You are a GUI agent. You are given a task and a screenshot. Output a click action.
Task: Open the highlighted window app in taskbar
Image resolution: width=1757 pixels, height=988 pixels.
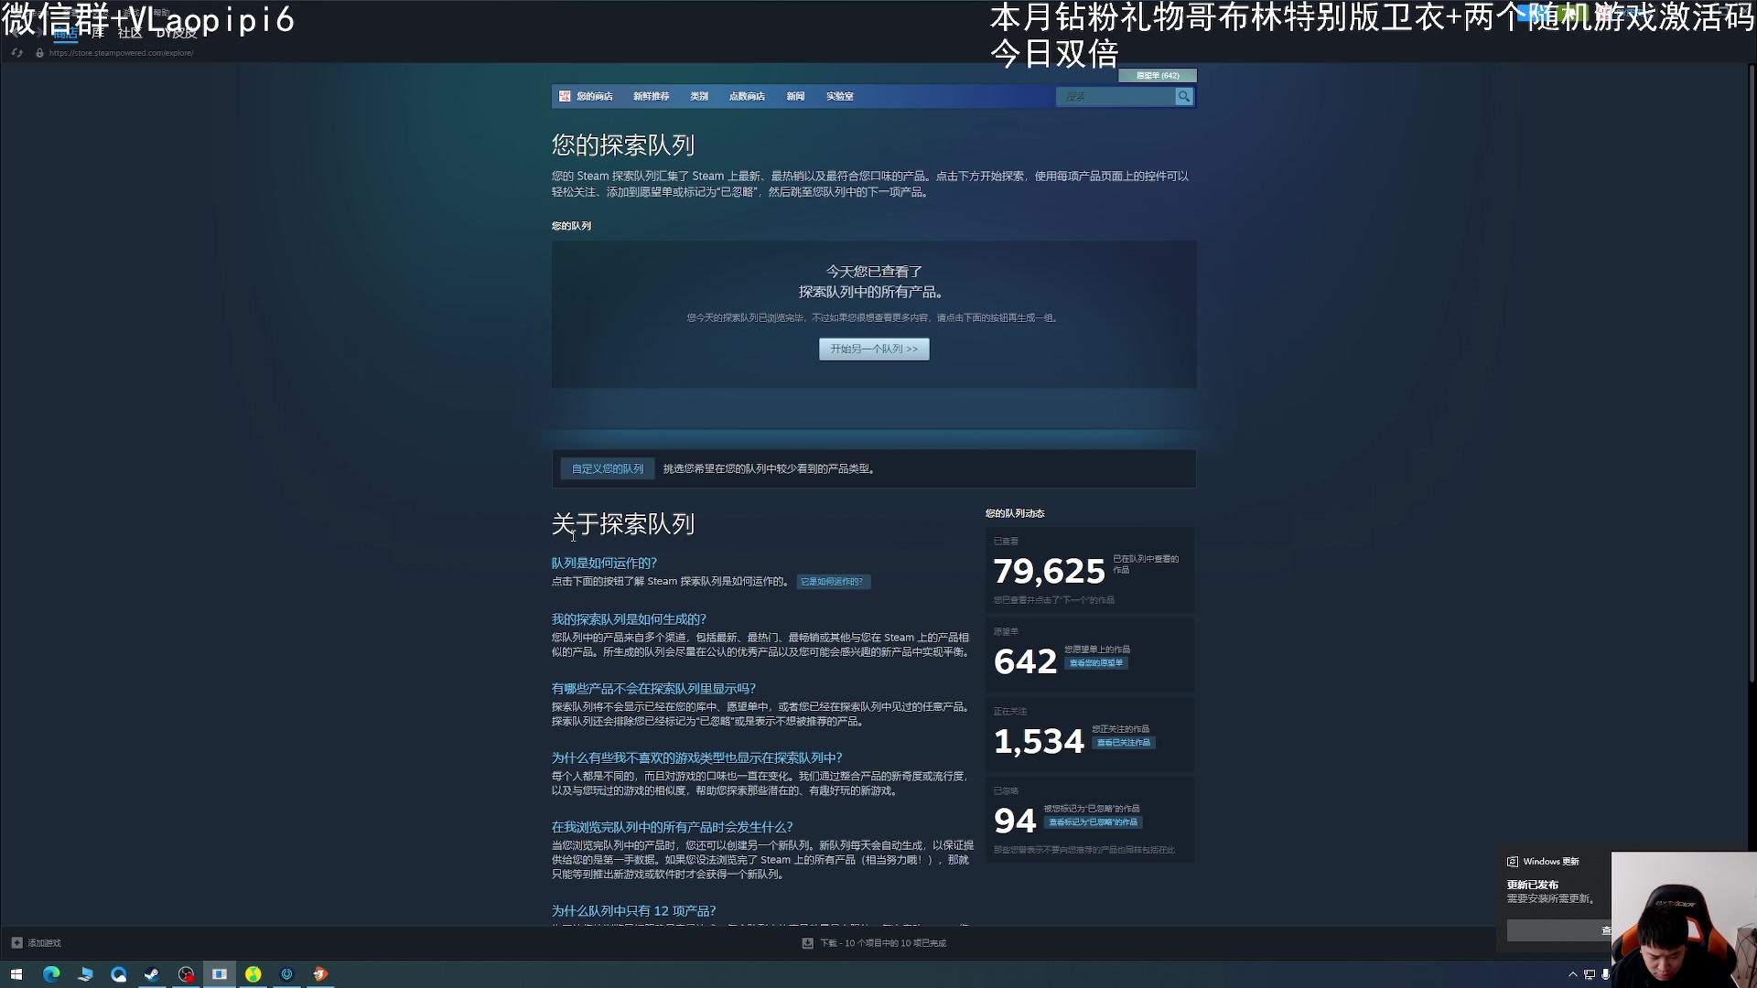click(x=220, y=974)
